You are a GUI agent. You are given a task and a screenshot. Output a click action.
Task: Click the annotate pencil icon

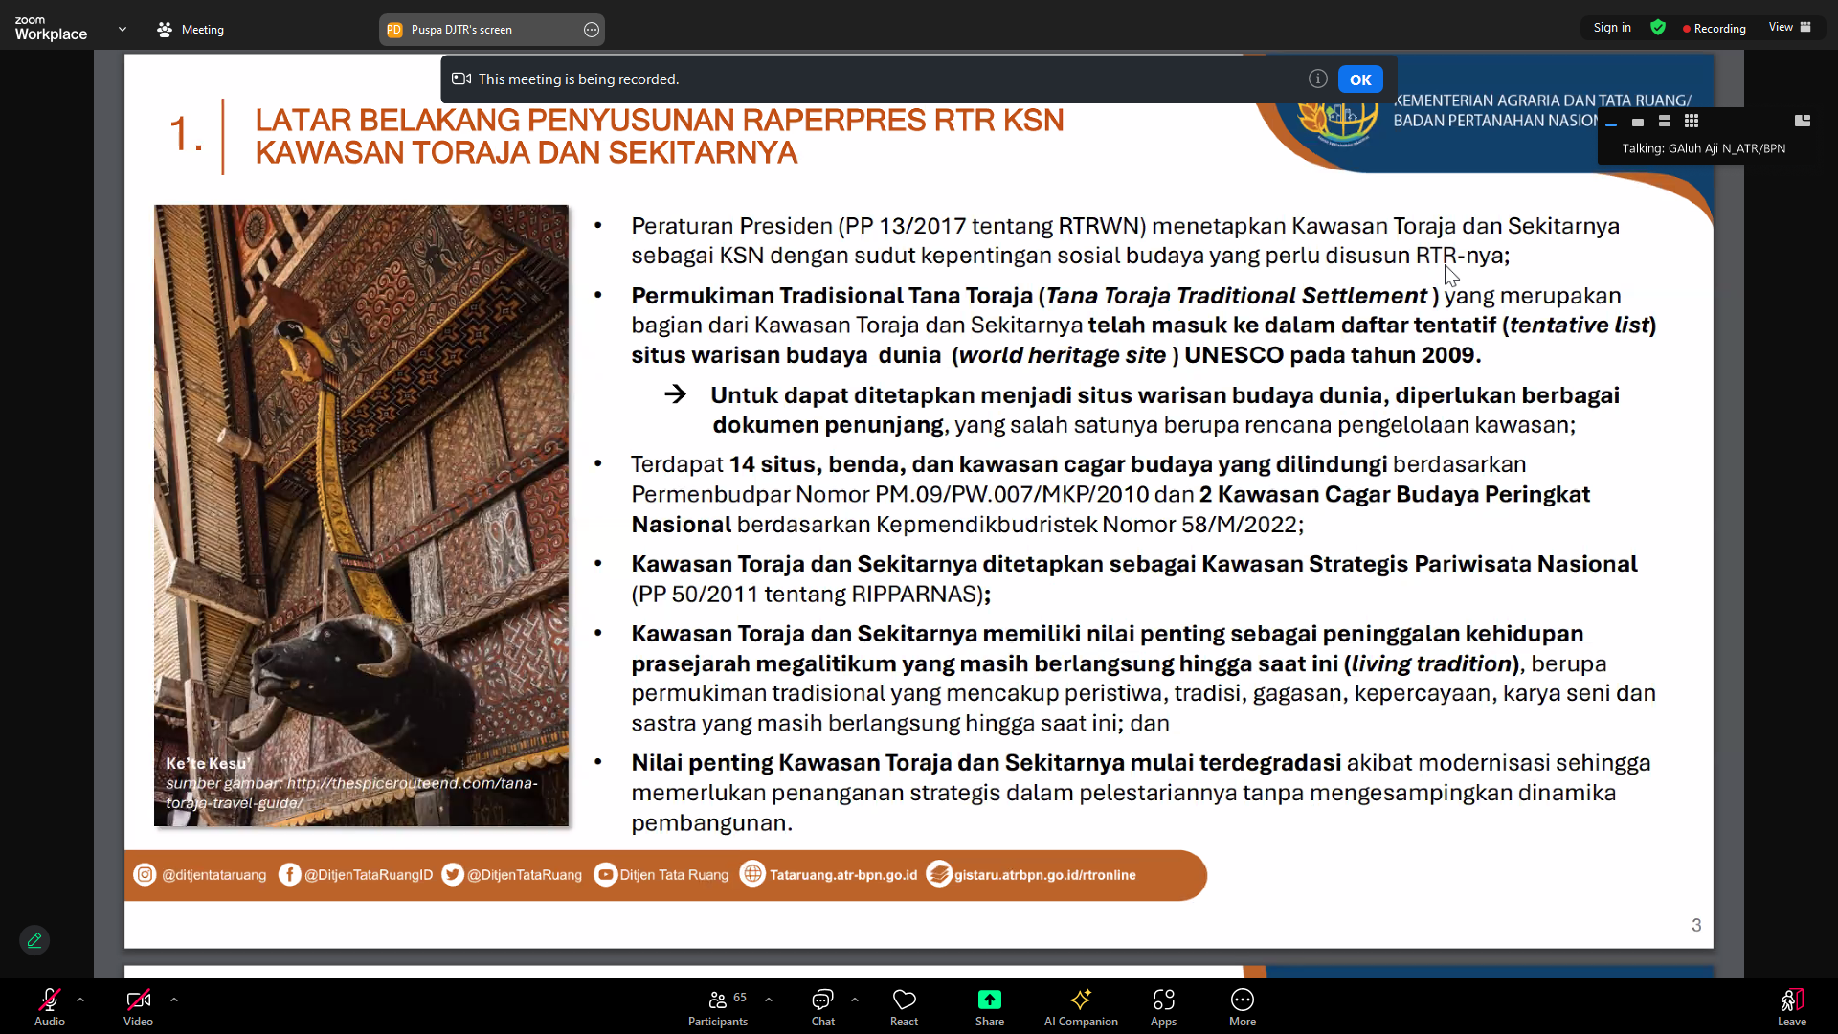pos(34,940)
